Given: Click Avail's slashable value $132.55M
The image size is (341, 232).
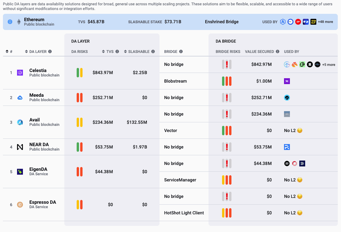Looking at the screenshot, I should pyautogui.click(x=137, y=122).
